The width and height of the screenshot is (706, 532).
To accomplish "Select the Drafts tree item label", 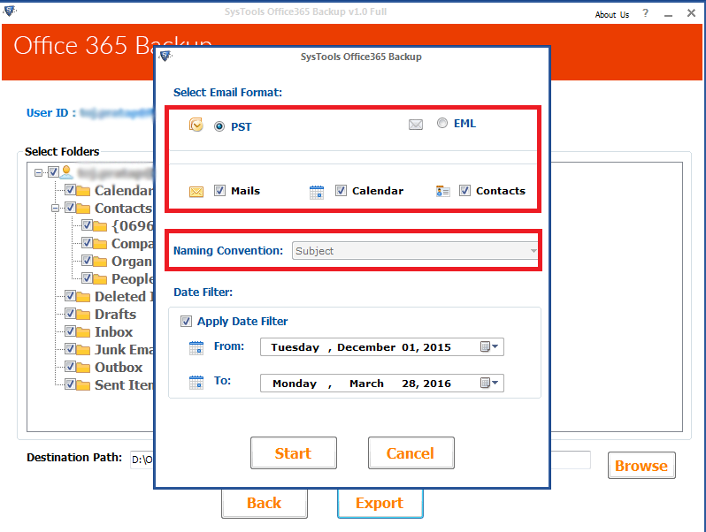I will point(115,314).
